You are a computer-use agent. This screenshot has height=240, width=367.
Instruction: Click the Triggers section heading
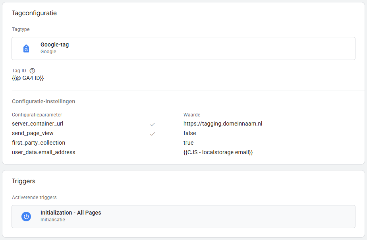tap(23, 181)
